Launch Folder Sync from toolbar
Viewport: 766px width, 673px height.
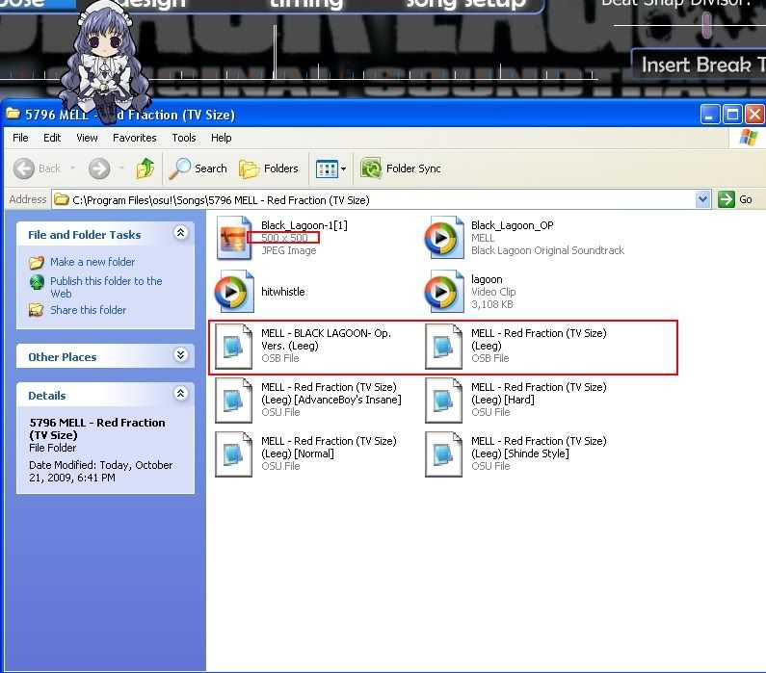click(x=401, y=168)
